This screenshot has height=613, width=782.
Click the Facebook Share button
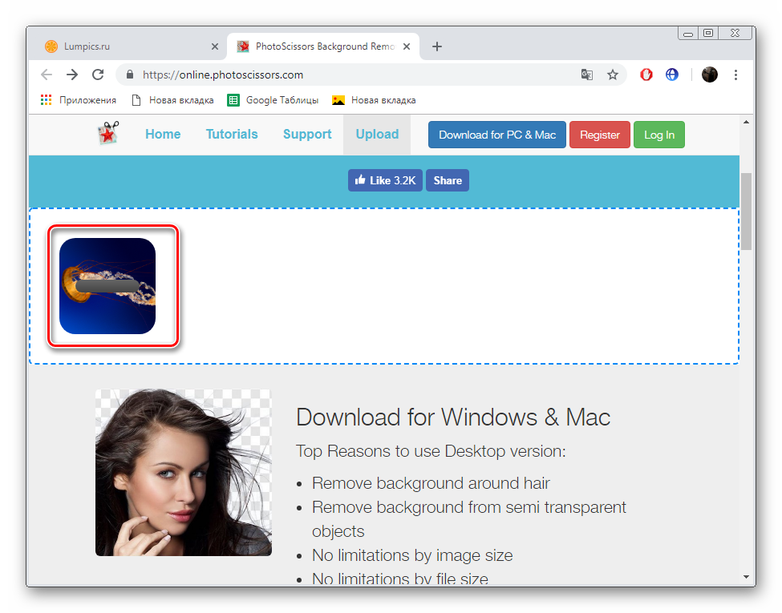[448, 180]
